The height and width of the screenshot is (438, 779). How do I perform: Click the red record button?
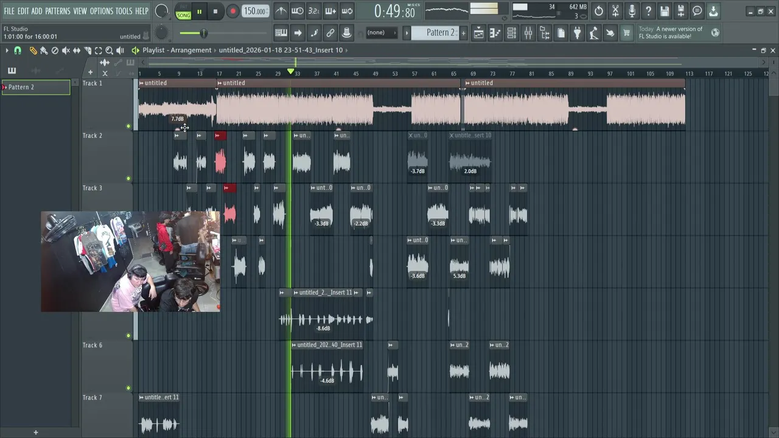tap(232, 12)
